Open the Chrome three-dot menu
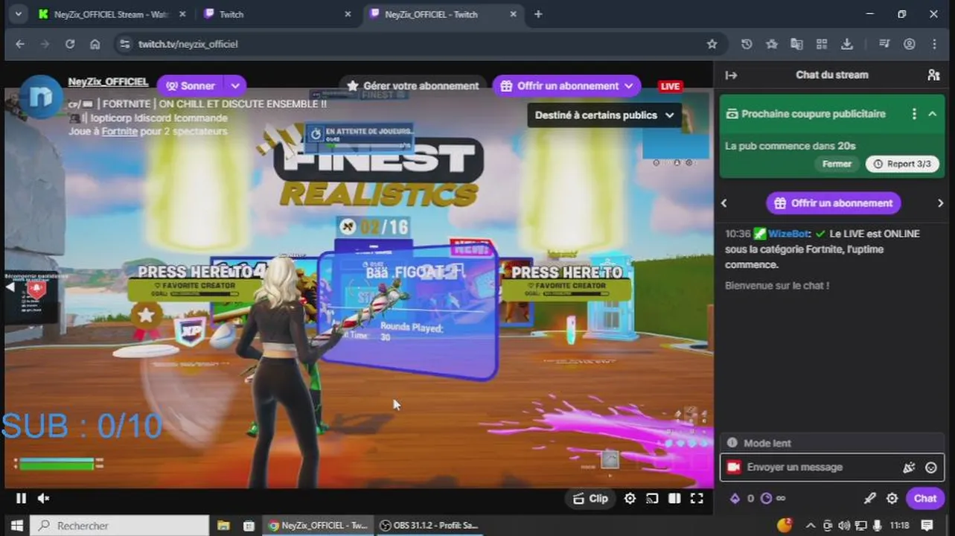 (934, 44)
